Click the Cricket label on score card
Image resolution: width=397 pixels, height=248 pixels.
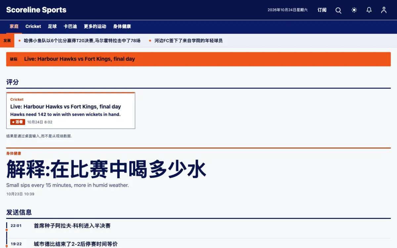[x=17, y=100]
